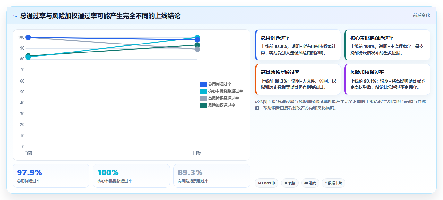Toggle 高风险场景通过率 legend color swatch
Image resolution: width=443 pixels, height=200 pixels.
203,98
